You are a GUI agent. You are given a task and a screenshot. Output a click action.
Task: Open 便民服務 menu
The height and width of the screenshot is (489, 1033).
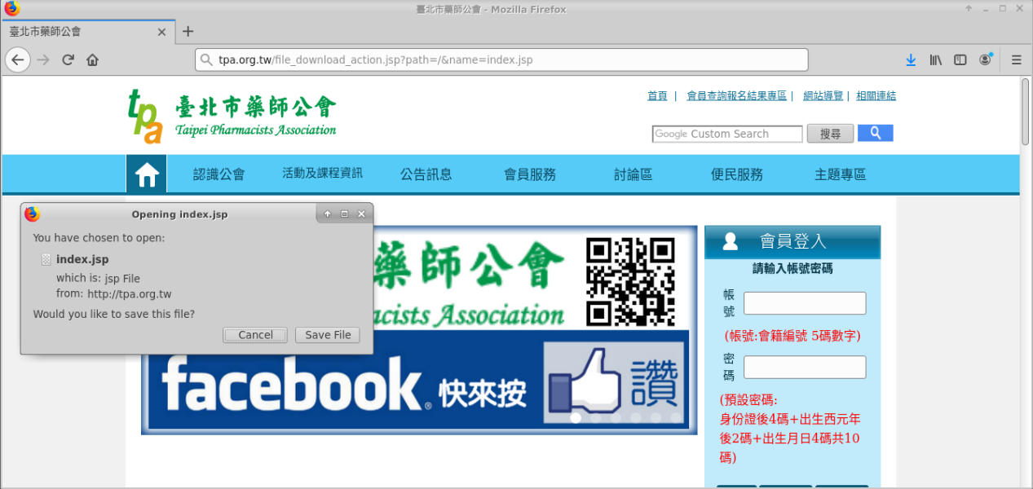[737, 174]
